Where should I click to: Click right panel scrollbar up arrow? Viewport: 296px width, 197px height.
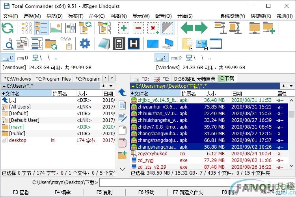click(x=292, y=100)
